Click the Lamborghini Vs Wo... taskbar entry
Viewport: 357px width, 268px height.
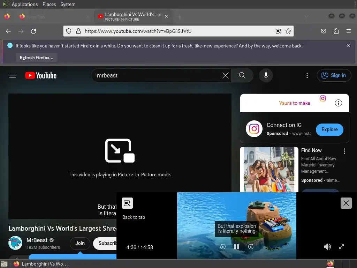40,264
